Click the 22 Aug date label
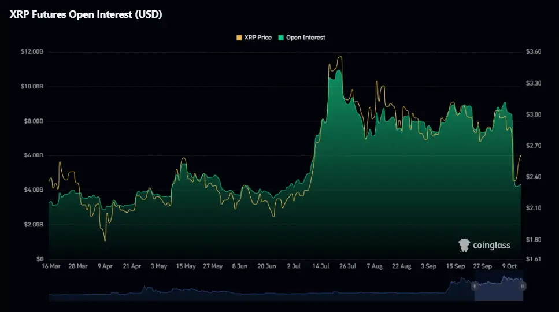Image resolution: width=559 pixels, height=312 pixels. click(x=401, y=266)
